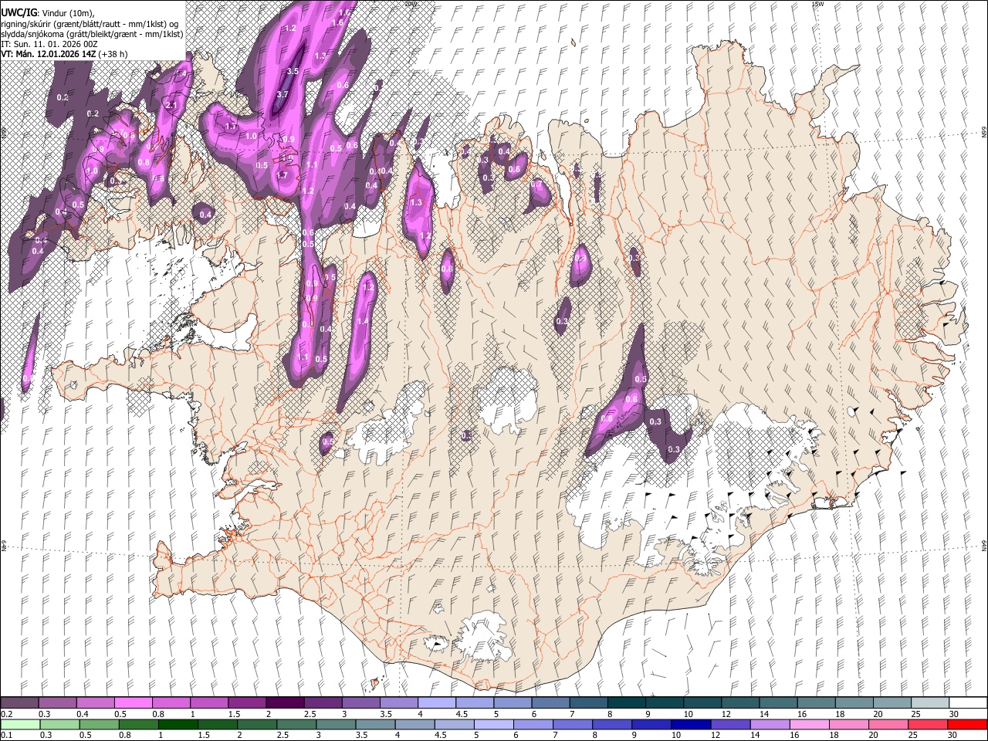The height and width of the screenshot is (741, 988).
Task: Click the snow-scale swatch between 3 and 3.5
Action: point(360,702)
